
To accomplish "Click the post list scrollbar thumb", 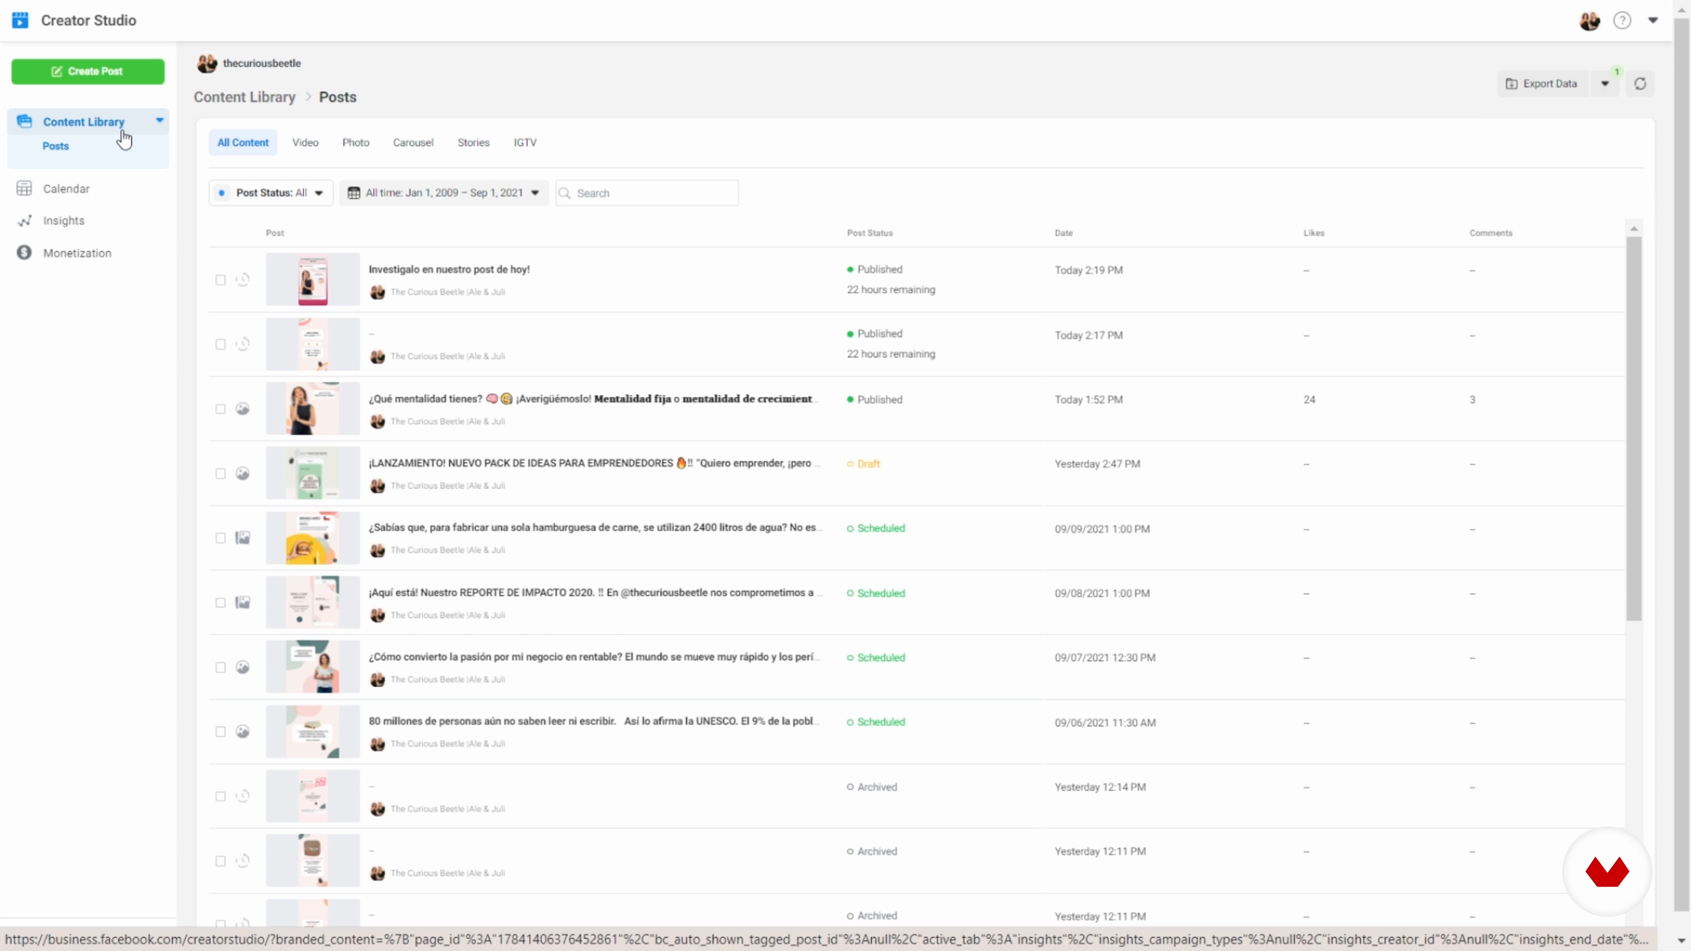I will 1634,428.
